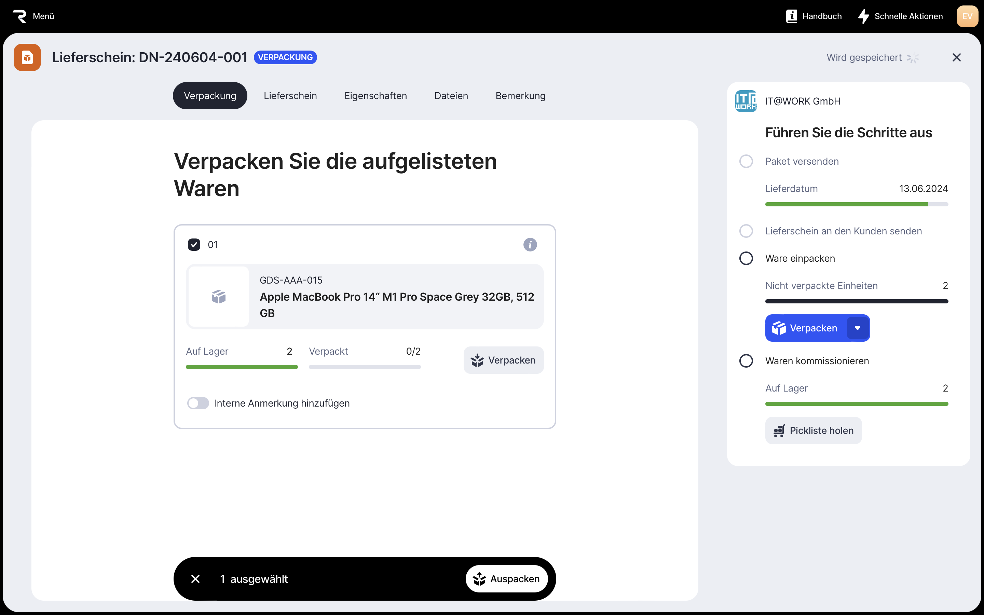Click the Menü logo icon
The image size is (984, 615).
click(19, 16)
